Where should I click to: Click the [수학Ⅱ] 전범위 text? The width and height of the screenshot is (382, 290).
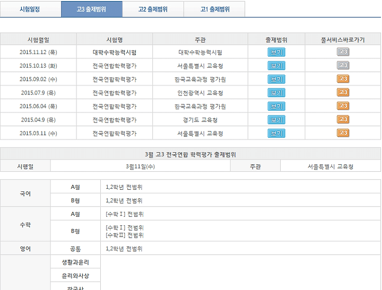(x=125, y=235)
